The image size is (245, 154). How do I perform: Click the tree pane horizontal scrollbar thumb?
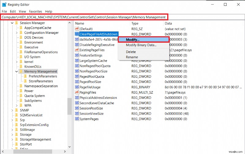(x=32, y=151)
